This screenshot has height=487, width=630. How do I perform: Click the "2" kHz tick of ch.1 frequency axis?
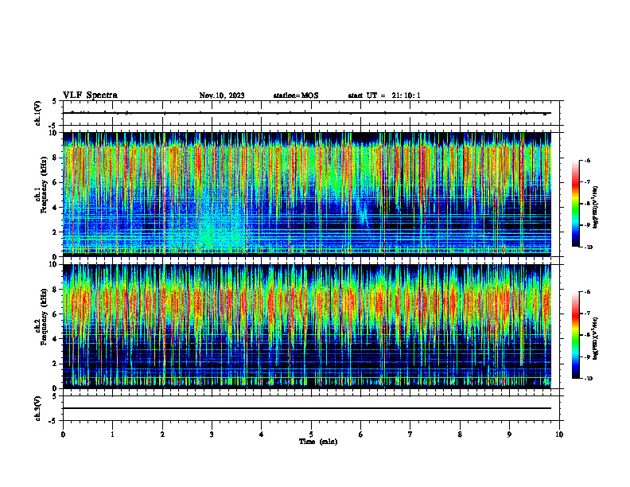pos(56,232)
